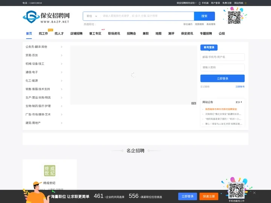Image resolution: width=271 pixels, height=203 pixels.
Task: Open the 保安资讯 menu item
Action: pos(187,33)
